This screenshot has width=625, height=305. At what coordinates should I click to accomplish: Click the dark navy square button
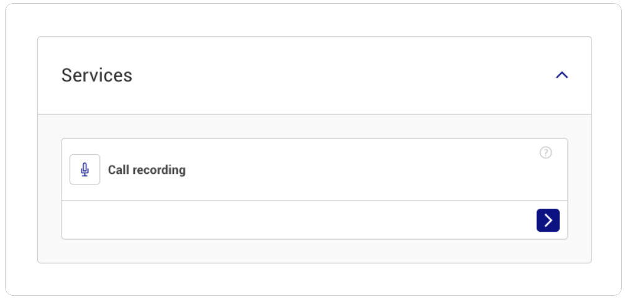click(548, 220)
